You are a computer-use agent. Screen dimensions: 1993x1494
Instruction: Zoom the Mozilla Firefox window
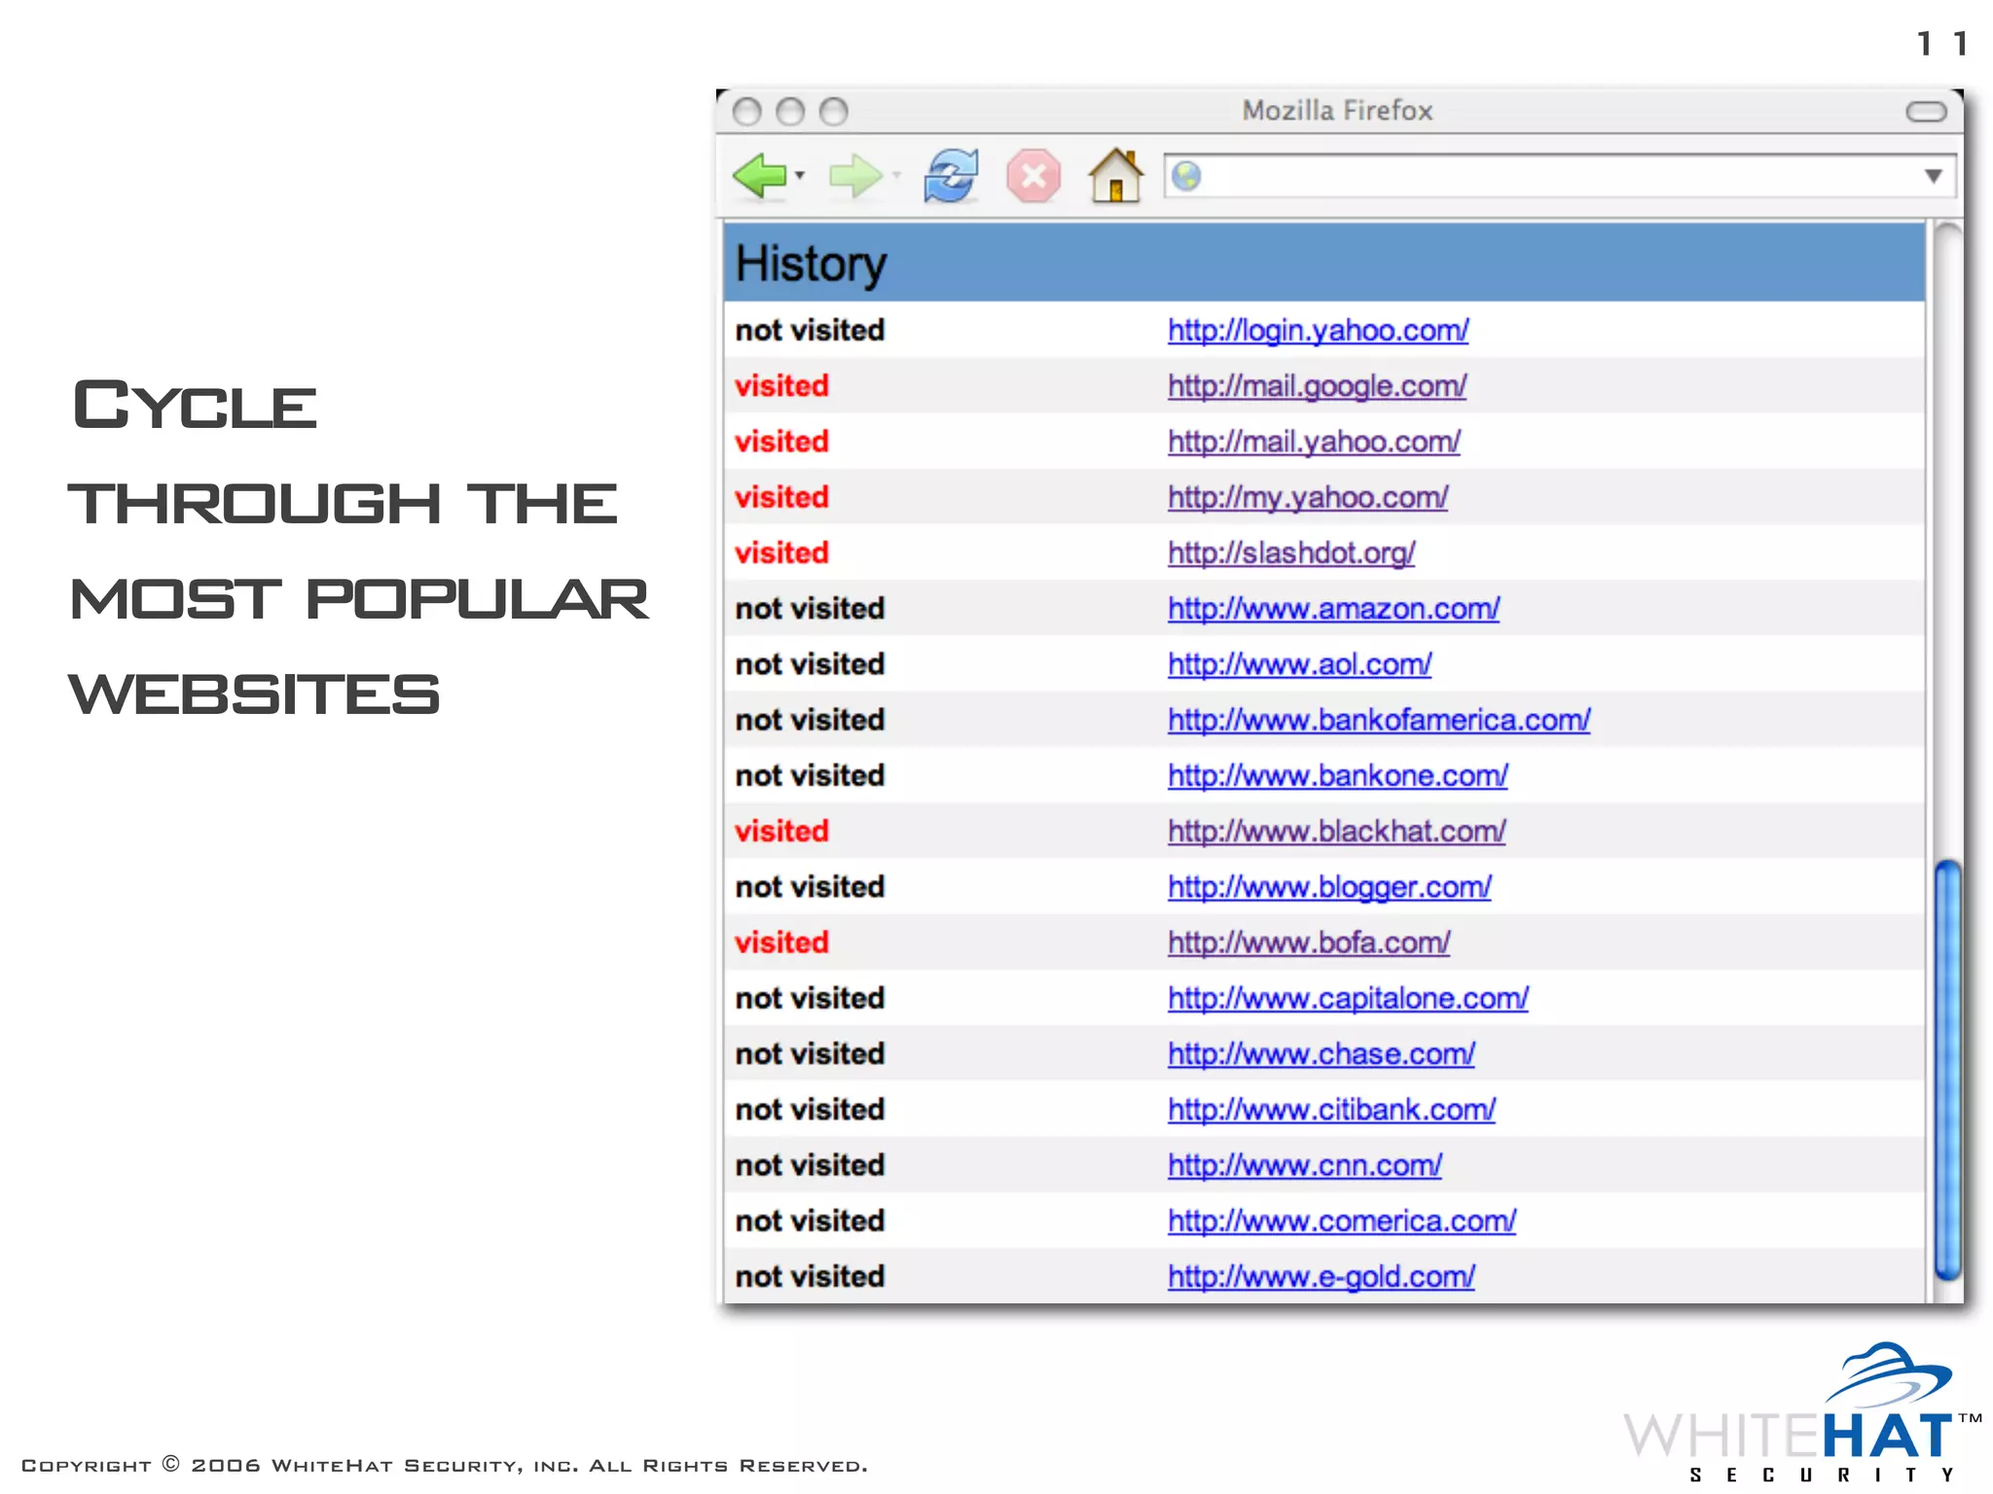(834, 112)
